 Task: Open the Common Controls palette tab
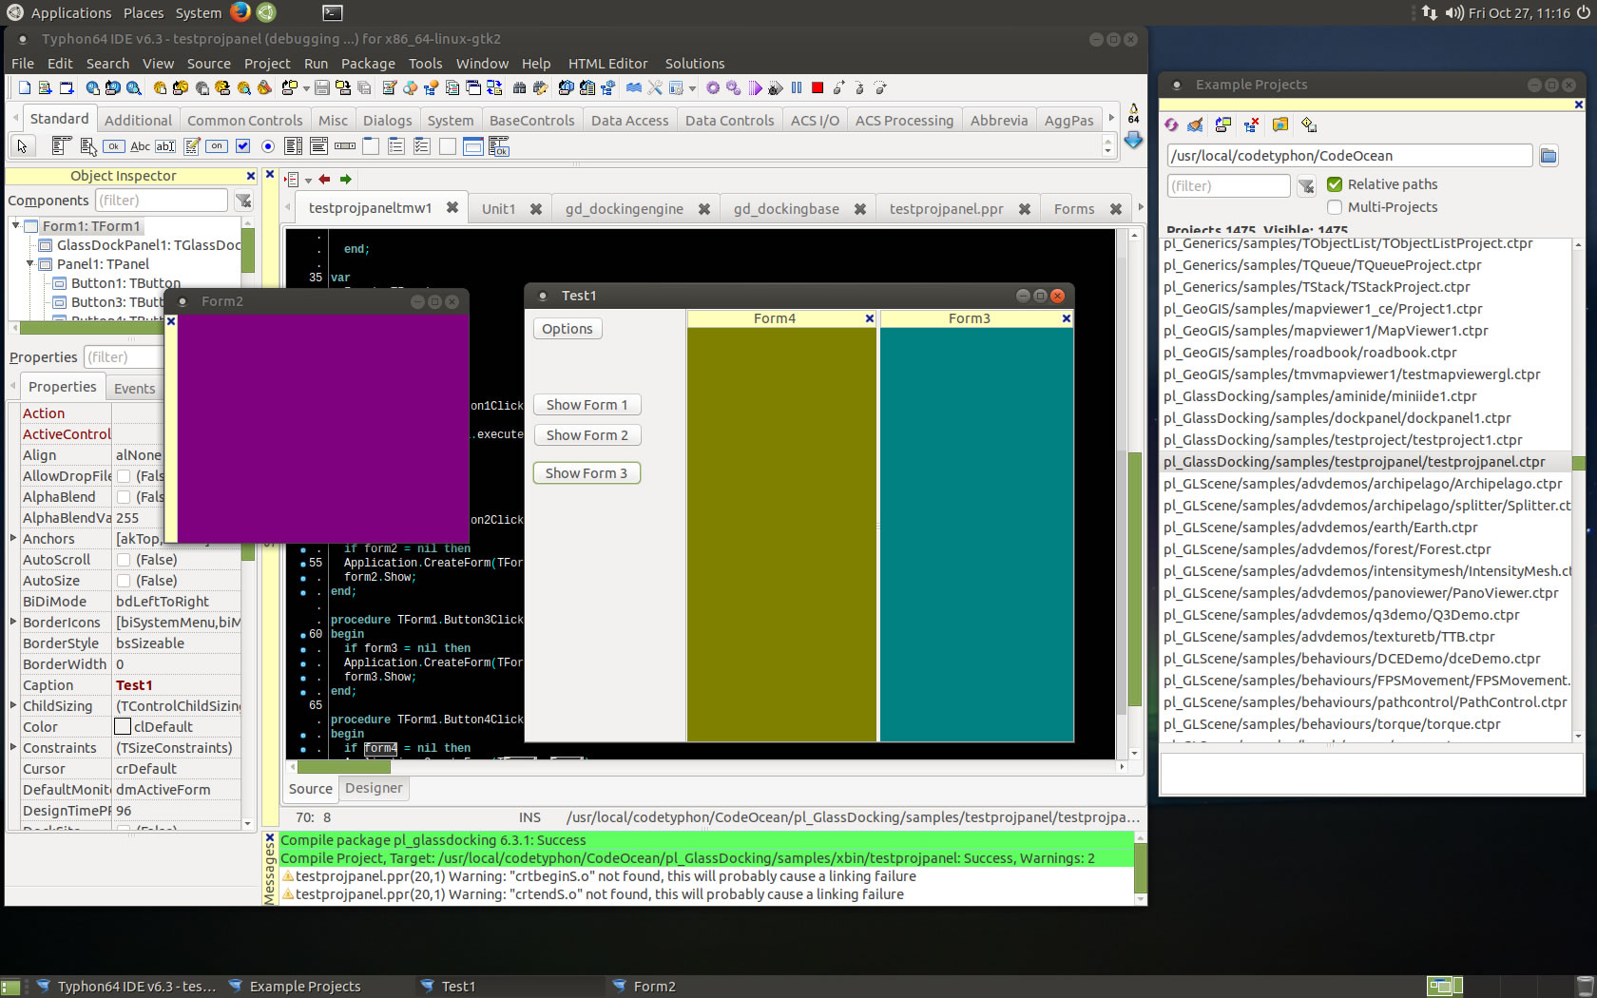pyautogui.click(x=244, y=121)
